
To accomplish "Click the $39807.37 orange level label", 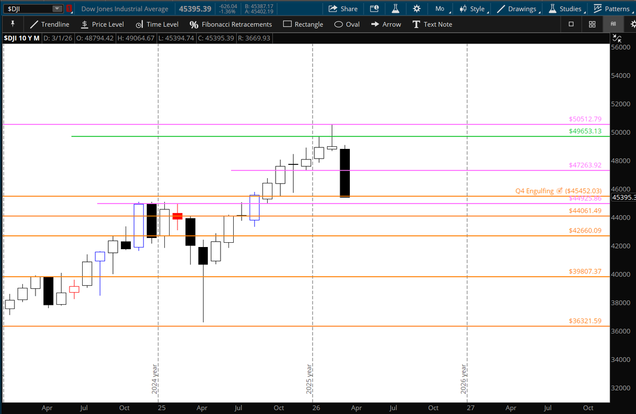I will [x=585, y=271].
